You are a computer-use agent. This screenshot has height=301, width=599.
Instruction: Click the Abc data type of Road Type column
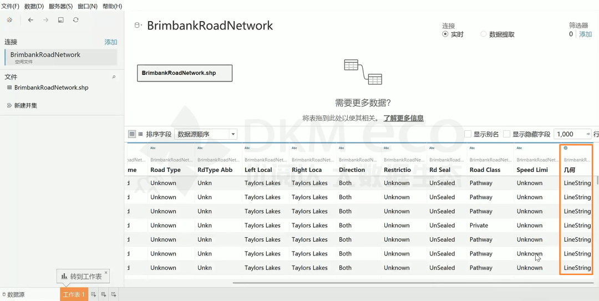click(x=153, y=148)
